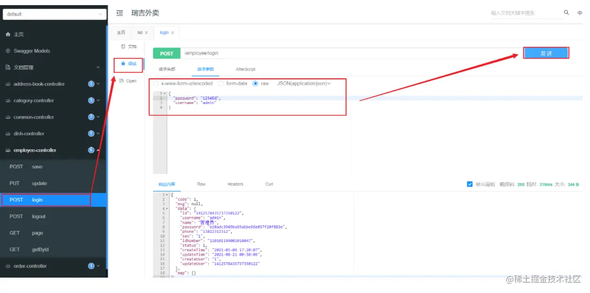The width and height of the screenshot is (590, 293).
Task: Click the badge count 1 on order-controller
Action: point(91,266)
